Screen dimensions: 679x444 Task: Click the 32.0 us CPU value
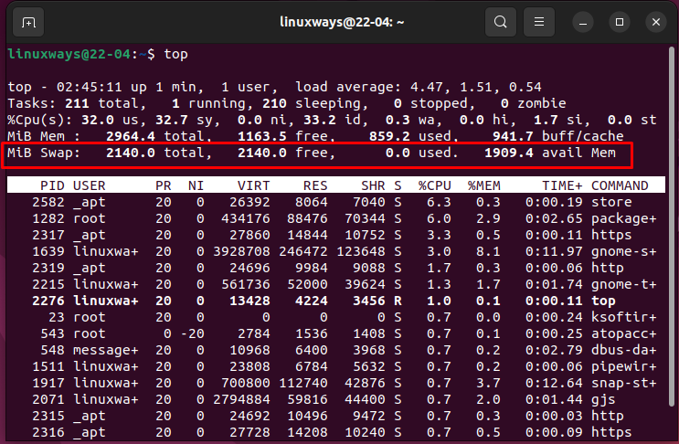[x=98, y=120]
